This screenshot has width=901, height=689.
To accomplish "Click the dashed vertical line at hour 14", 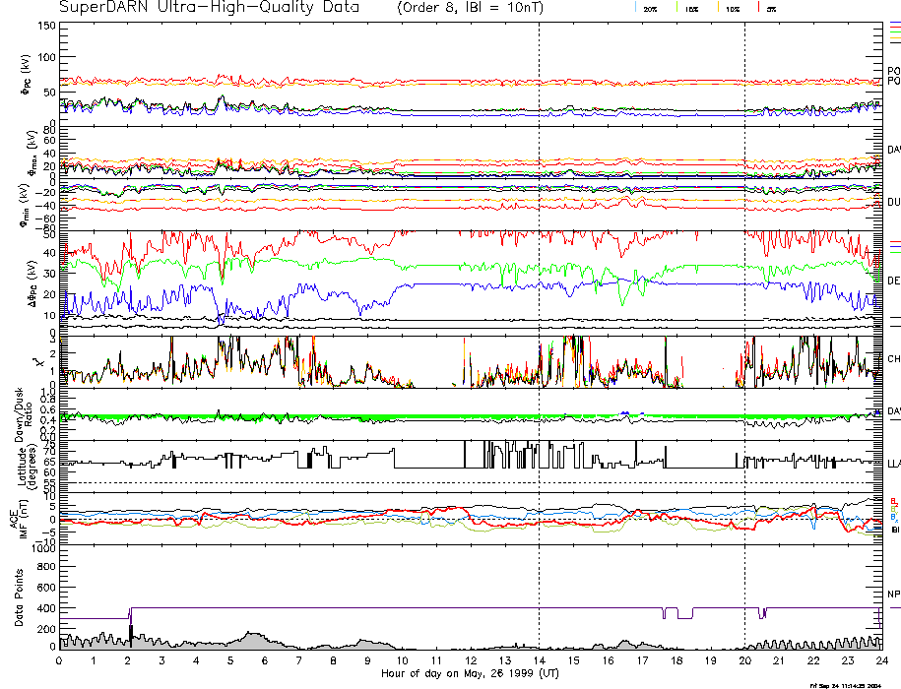I will (x=540, y=295).
